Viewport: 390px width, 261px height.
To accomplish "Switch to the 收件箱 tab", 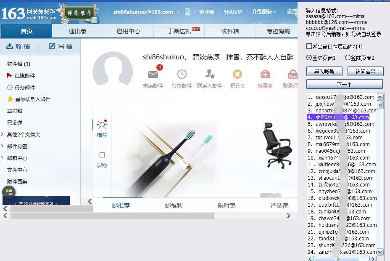I will (230, 31).
